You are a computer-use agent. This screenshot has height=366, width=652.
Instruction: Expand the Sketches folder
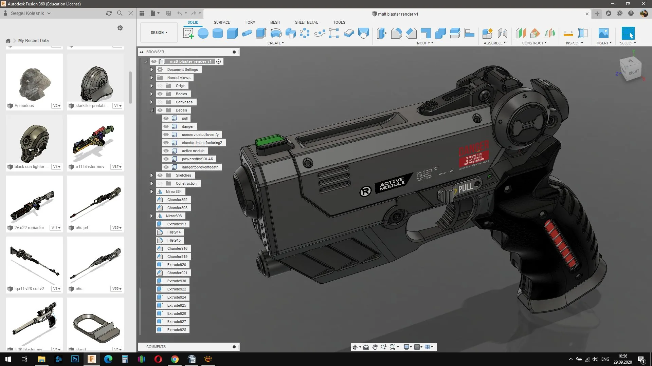(151, 175)
